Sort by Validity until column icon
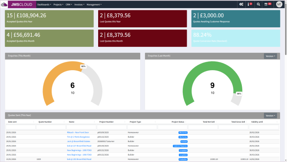The width and height of the screenshot is (287, 162). [x=277, y=122]
